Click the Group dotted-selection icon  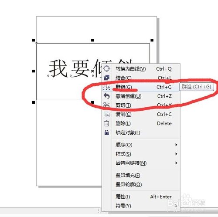106,87
